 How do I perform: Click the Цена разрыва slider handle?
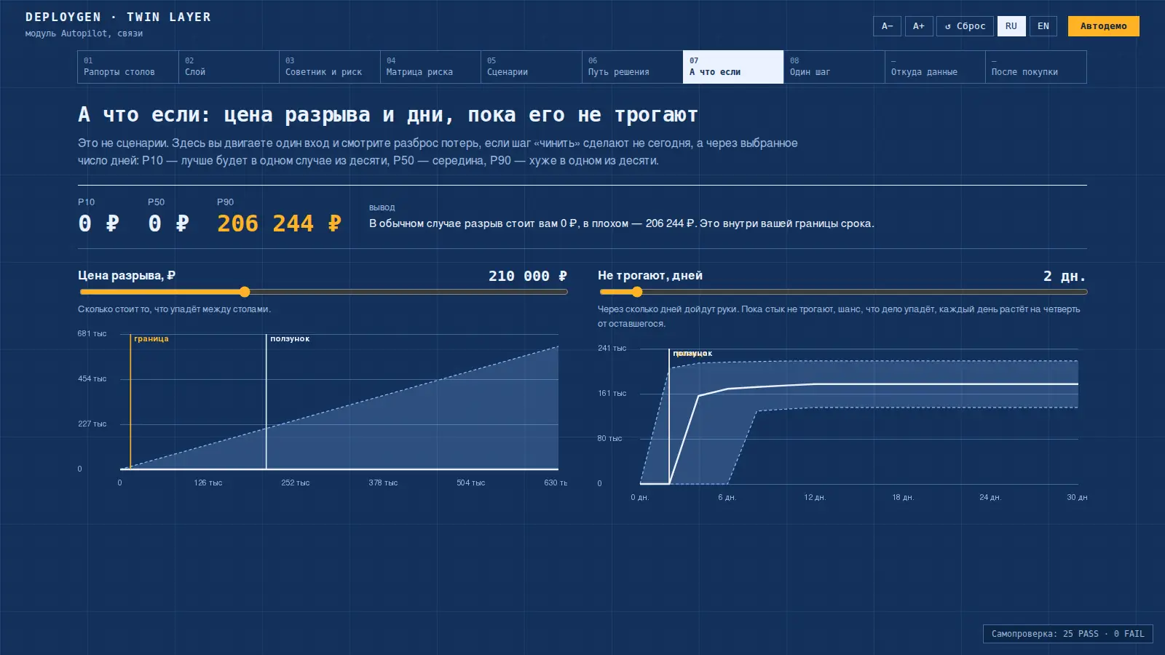point(245,292)
